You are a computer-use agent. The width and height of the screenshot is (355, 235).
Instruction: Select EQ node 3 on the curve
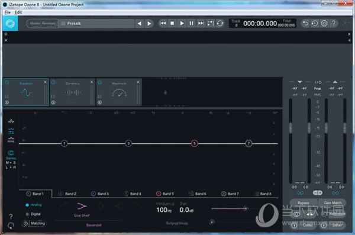[128, 143]
